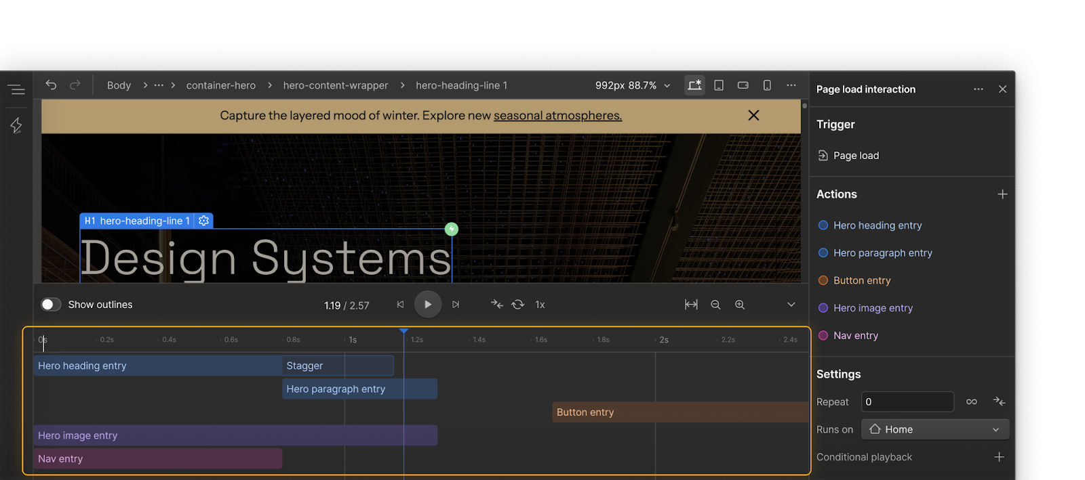Toggle loop playback icon
Viewport: 1085px width, 480px height.
pyautogui.click(x=518, y=305)
